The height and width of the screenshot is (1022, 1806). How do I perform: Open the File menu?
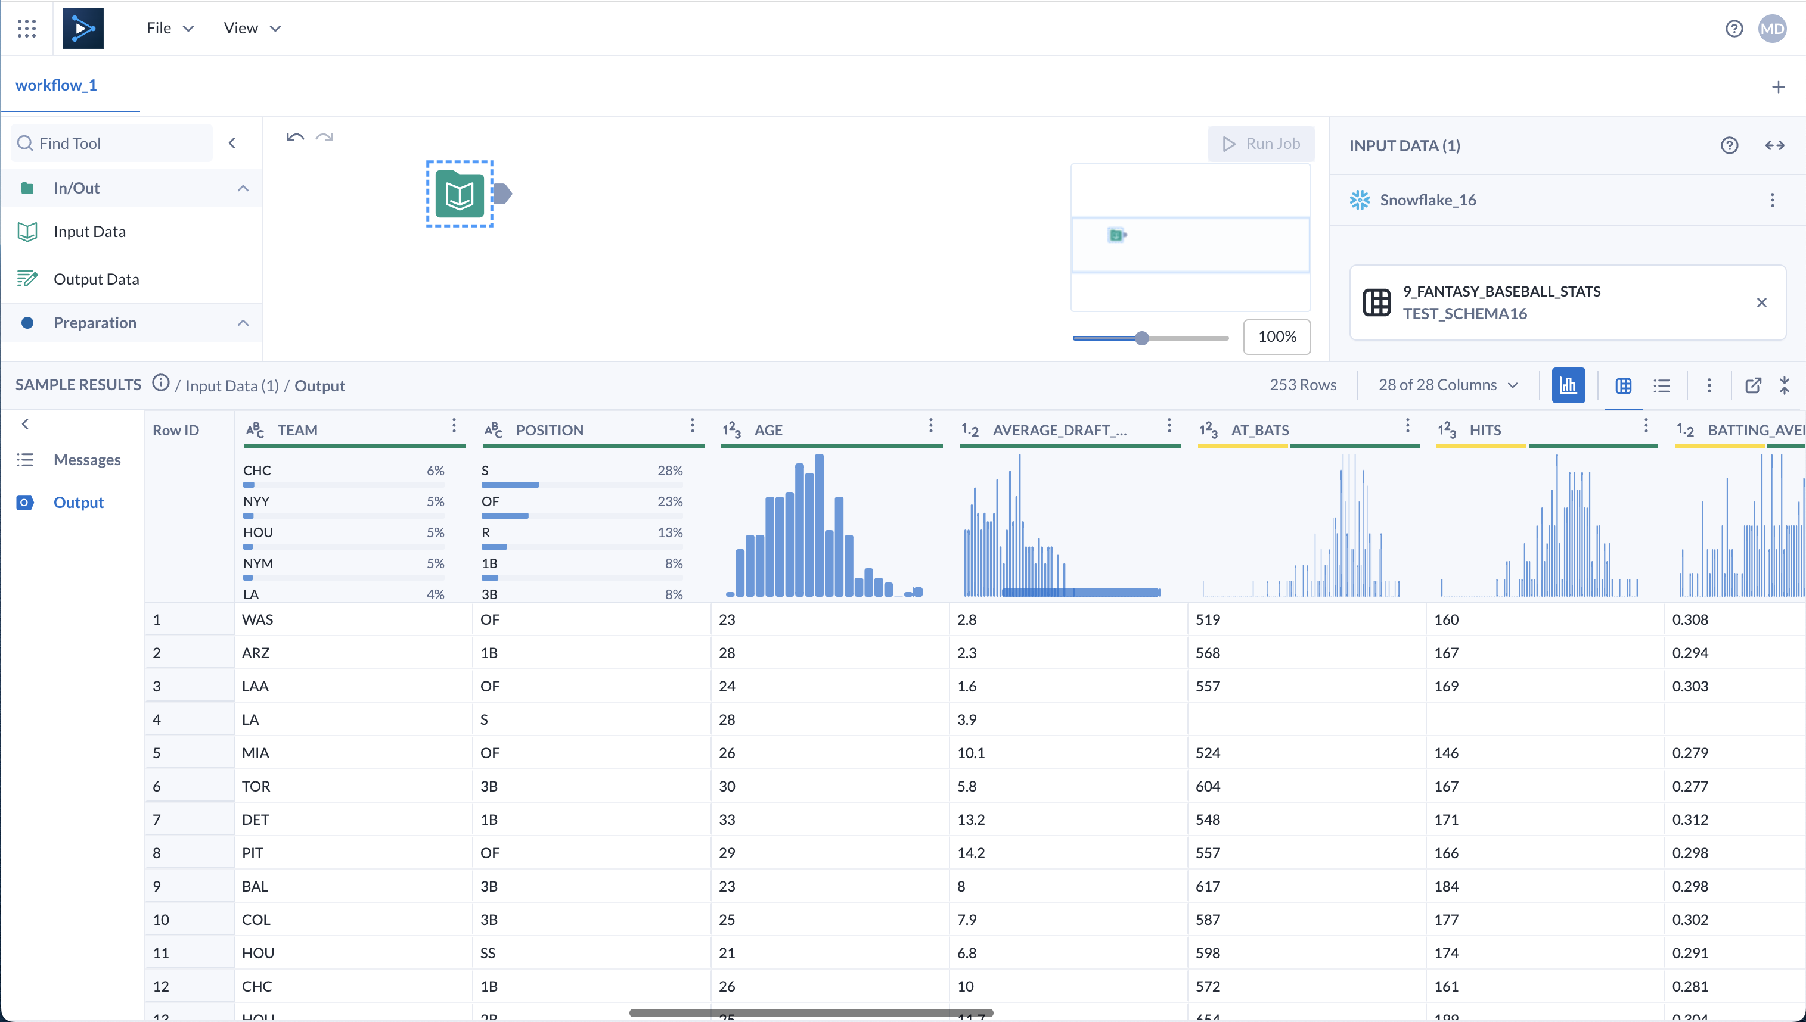coord(169,28)
